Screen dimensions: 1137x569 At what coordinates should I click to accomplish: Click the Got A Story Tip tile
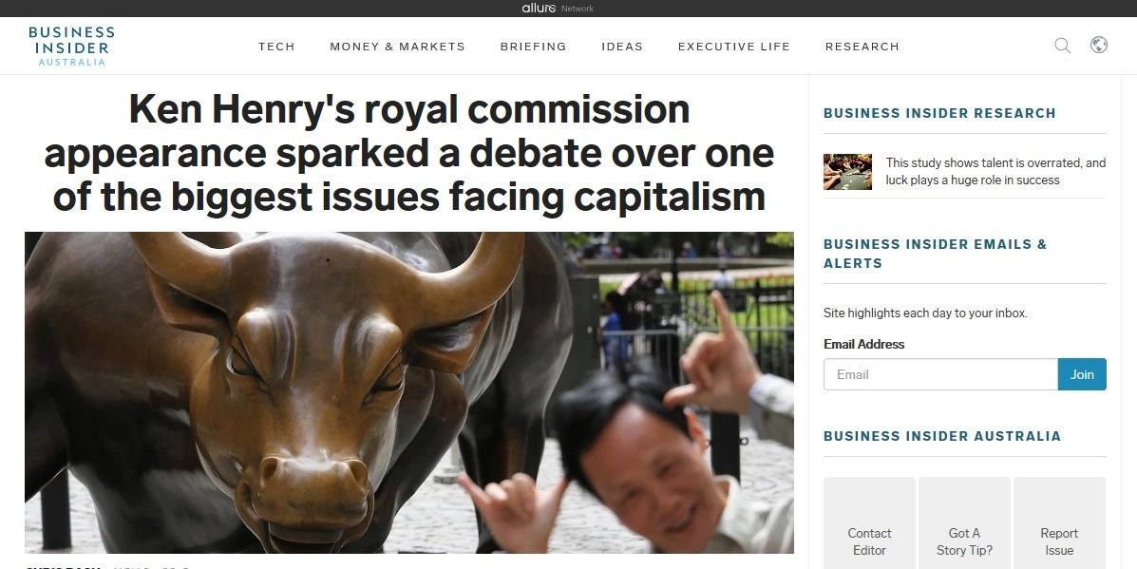click(964, 523)
